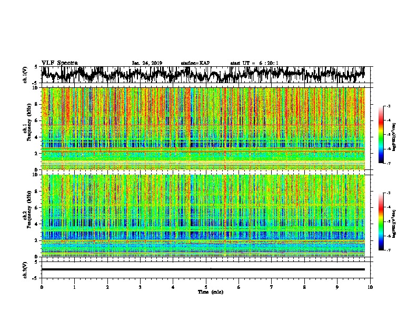Click the "4" frequency tick of ch.2 spectrogram

[x=37, y=224]
